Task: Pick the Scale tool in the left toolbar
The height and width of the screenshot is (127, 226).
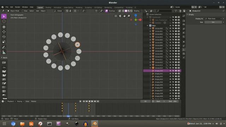Action: (x=4, y=42)
